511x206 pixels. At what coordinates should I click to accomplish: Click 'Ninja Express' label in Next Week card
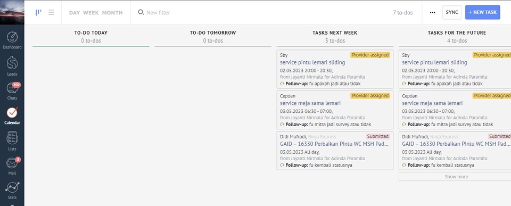pos(322,137)
